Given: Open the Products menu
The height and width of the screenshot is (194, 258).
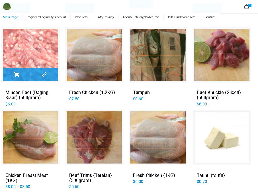Looking at the screenshot, I should [81, 17].
